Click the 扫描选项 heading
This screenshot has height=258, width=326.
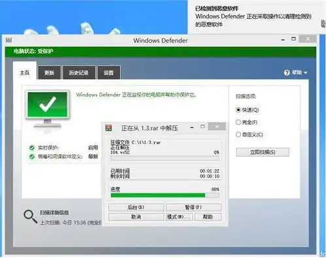246,96
